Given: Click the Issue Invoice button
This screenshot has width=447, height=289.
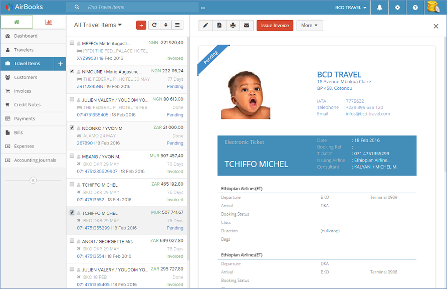Looking at the screenshot, I should (x=275, y=26).
